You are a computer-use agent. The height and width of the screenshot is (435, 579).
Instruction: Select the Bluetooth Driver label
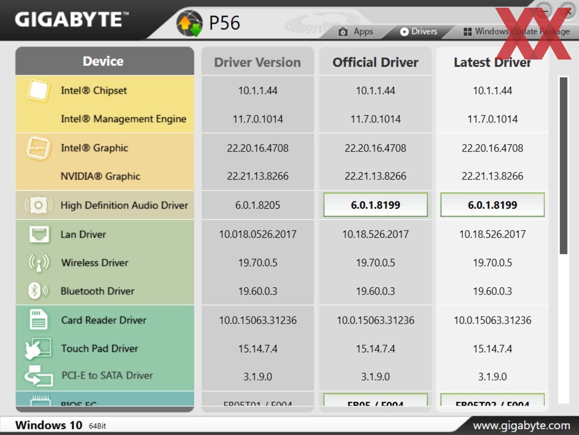pos(97,291)
